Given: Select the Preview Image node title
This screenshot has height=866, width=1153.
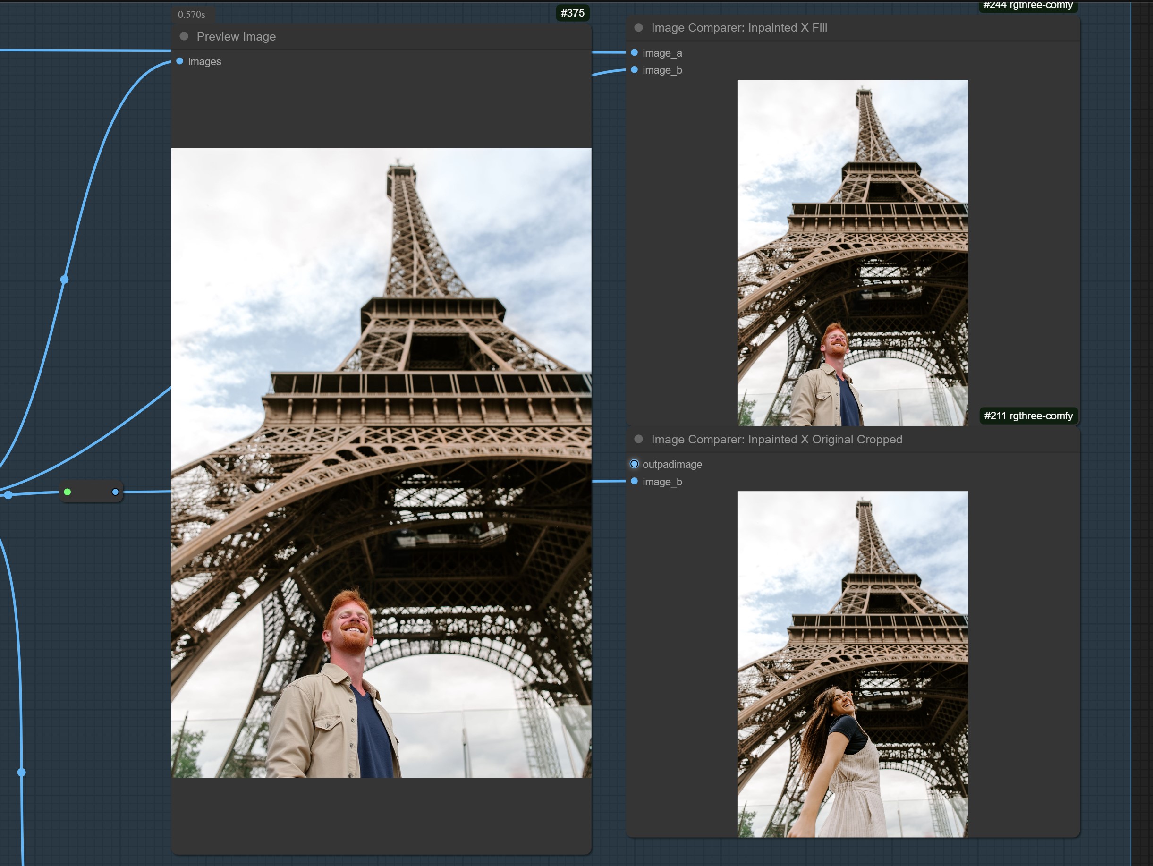Looking at the screenshot, I should [x=236, y=36].
